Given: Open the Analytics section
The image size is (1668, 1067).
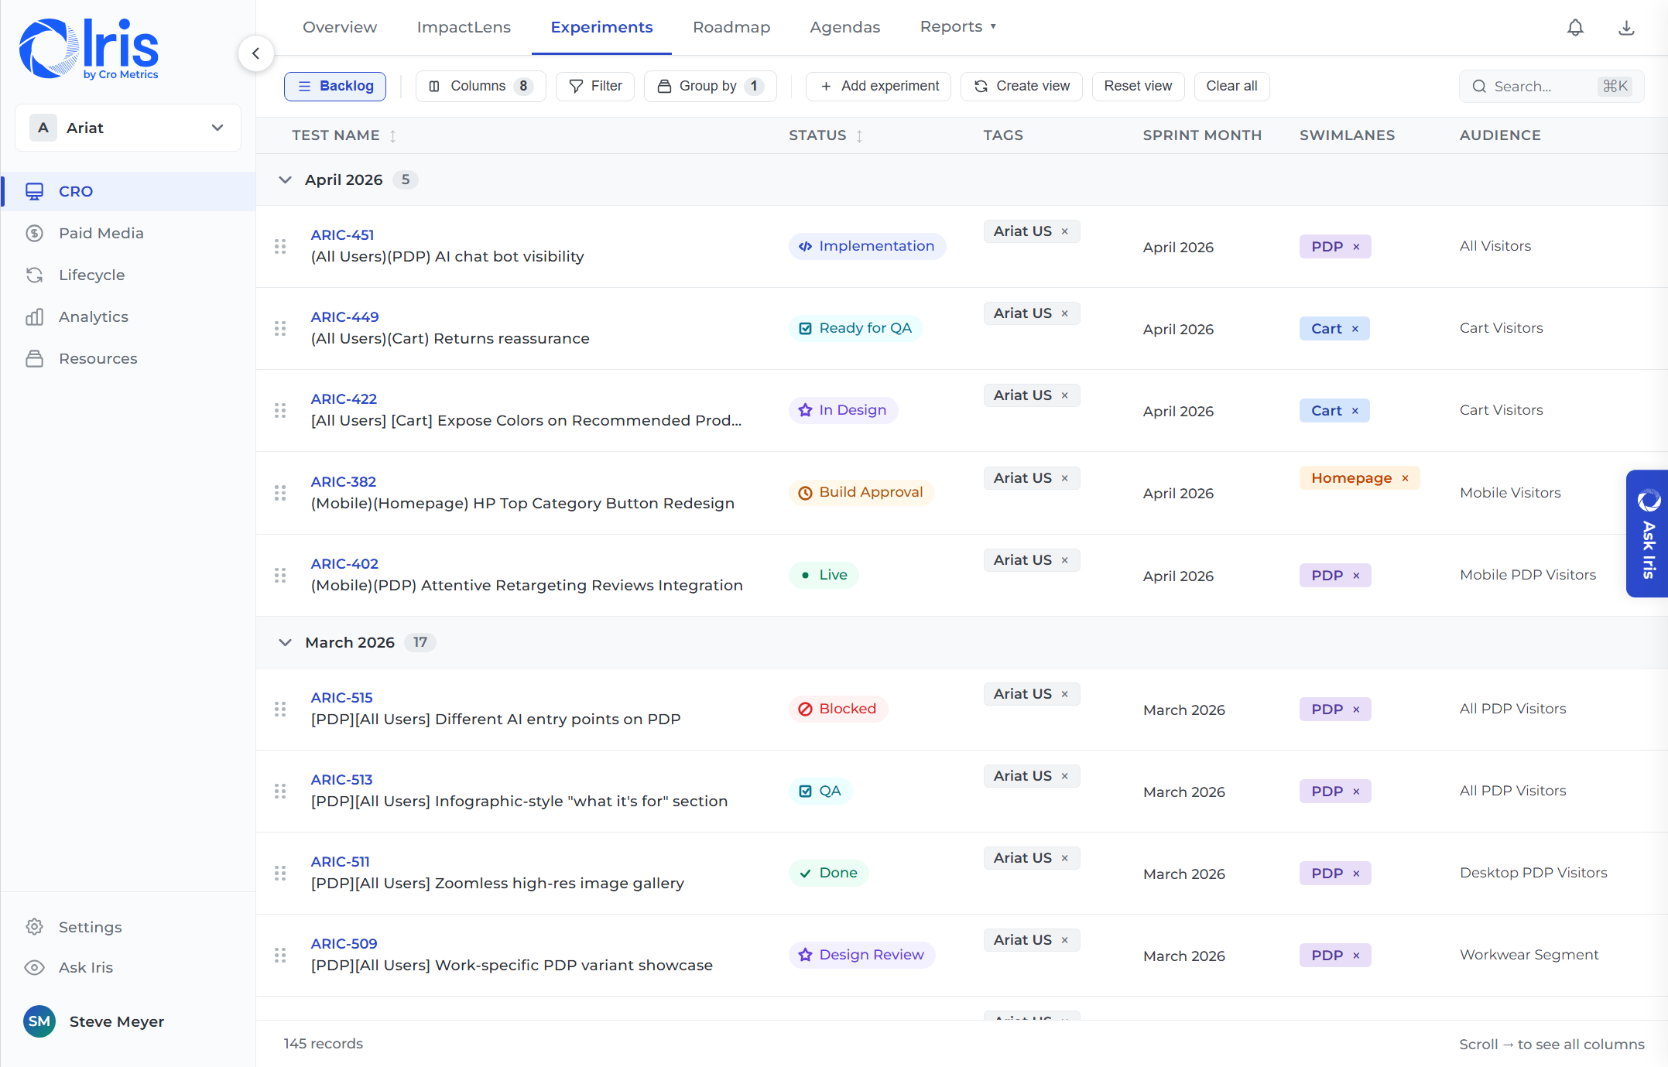Looking at the screenshot, I should click(94, 316).
